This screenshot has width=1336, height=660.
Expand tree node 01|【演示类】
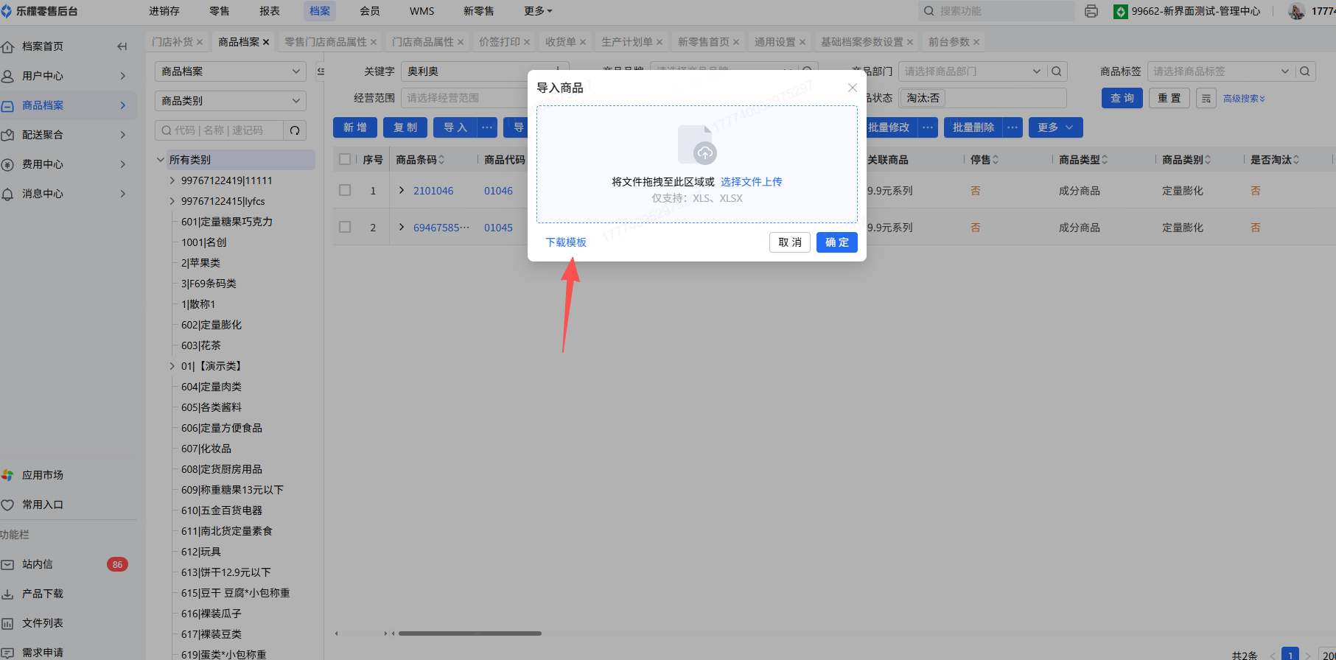pyautogui.click(x=172, y=366)
